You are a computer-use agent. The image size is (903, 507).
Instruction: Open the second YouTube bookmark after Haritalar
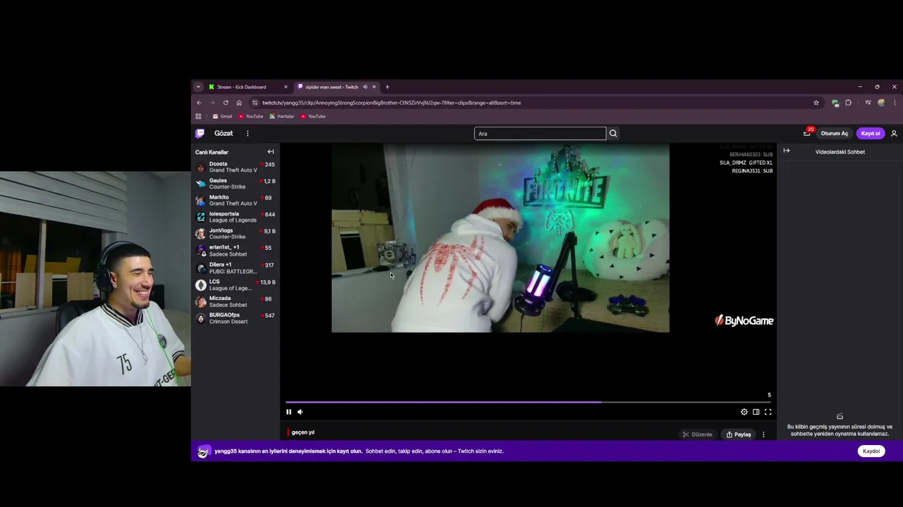(x=313, y=116)
